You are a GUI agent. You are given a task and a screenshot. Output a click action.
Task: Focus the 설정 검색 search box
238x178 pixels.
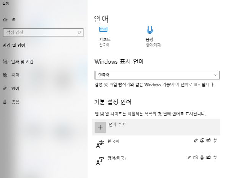43,32
